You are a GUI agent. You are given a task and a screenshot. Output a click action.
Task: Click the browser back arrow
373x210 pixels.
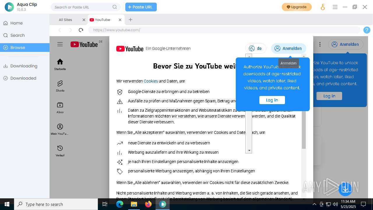(60, 30)
